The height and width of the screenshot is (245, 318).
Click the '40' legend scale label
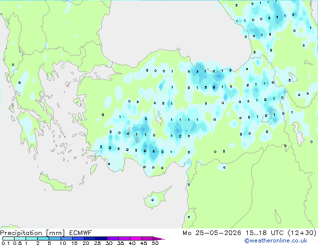(132, 243)
